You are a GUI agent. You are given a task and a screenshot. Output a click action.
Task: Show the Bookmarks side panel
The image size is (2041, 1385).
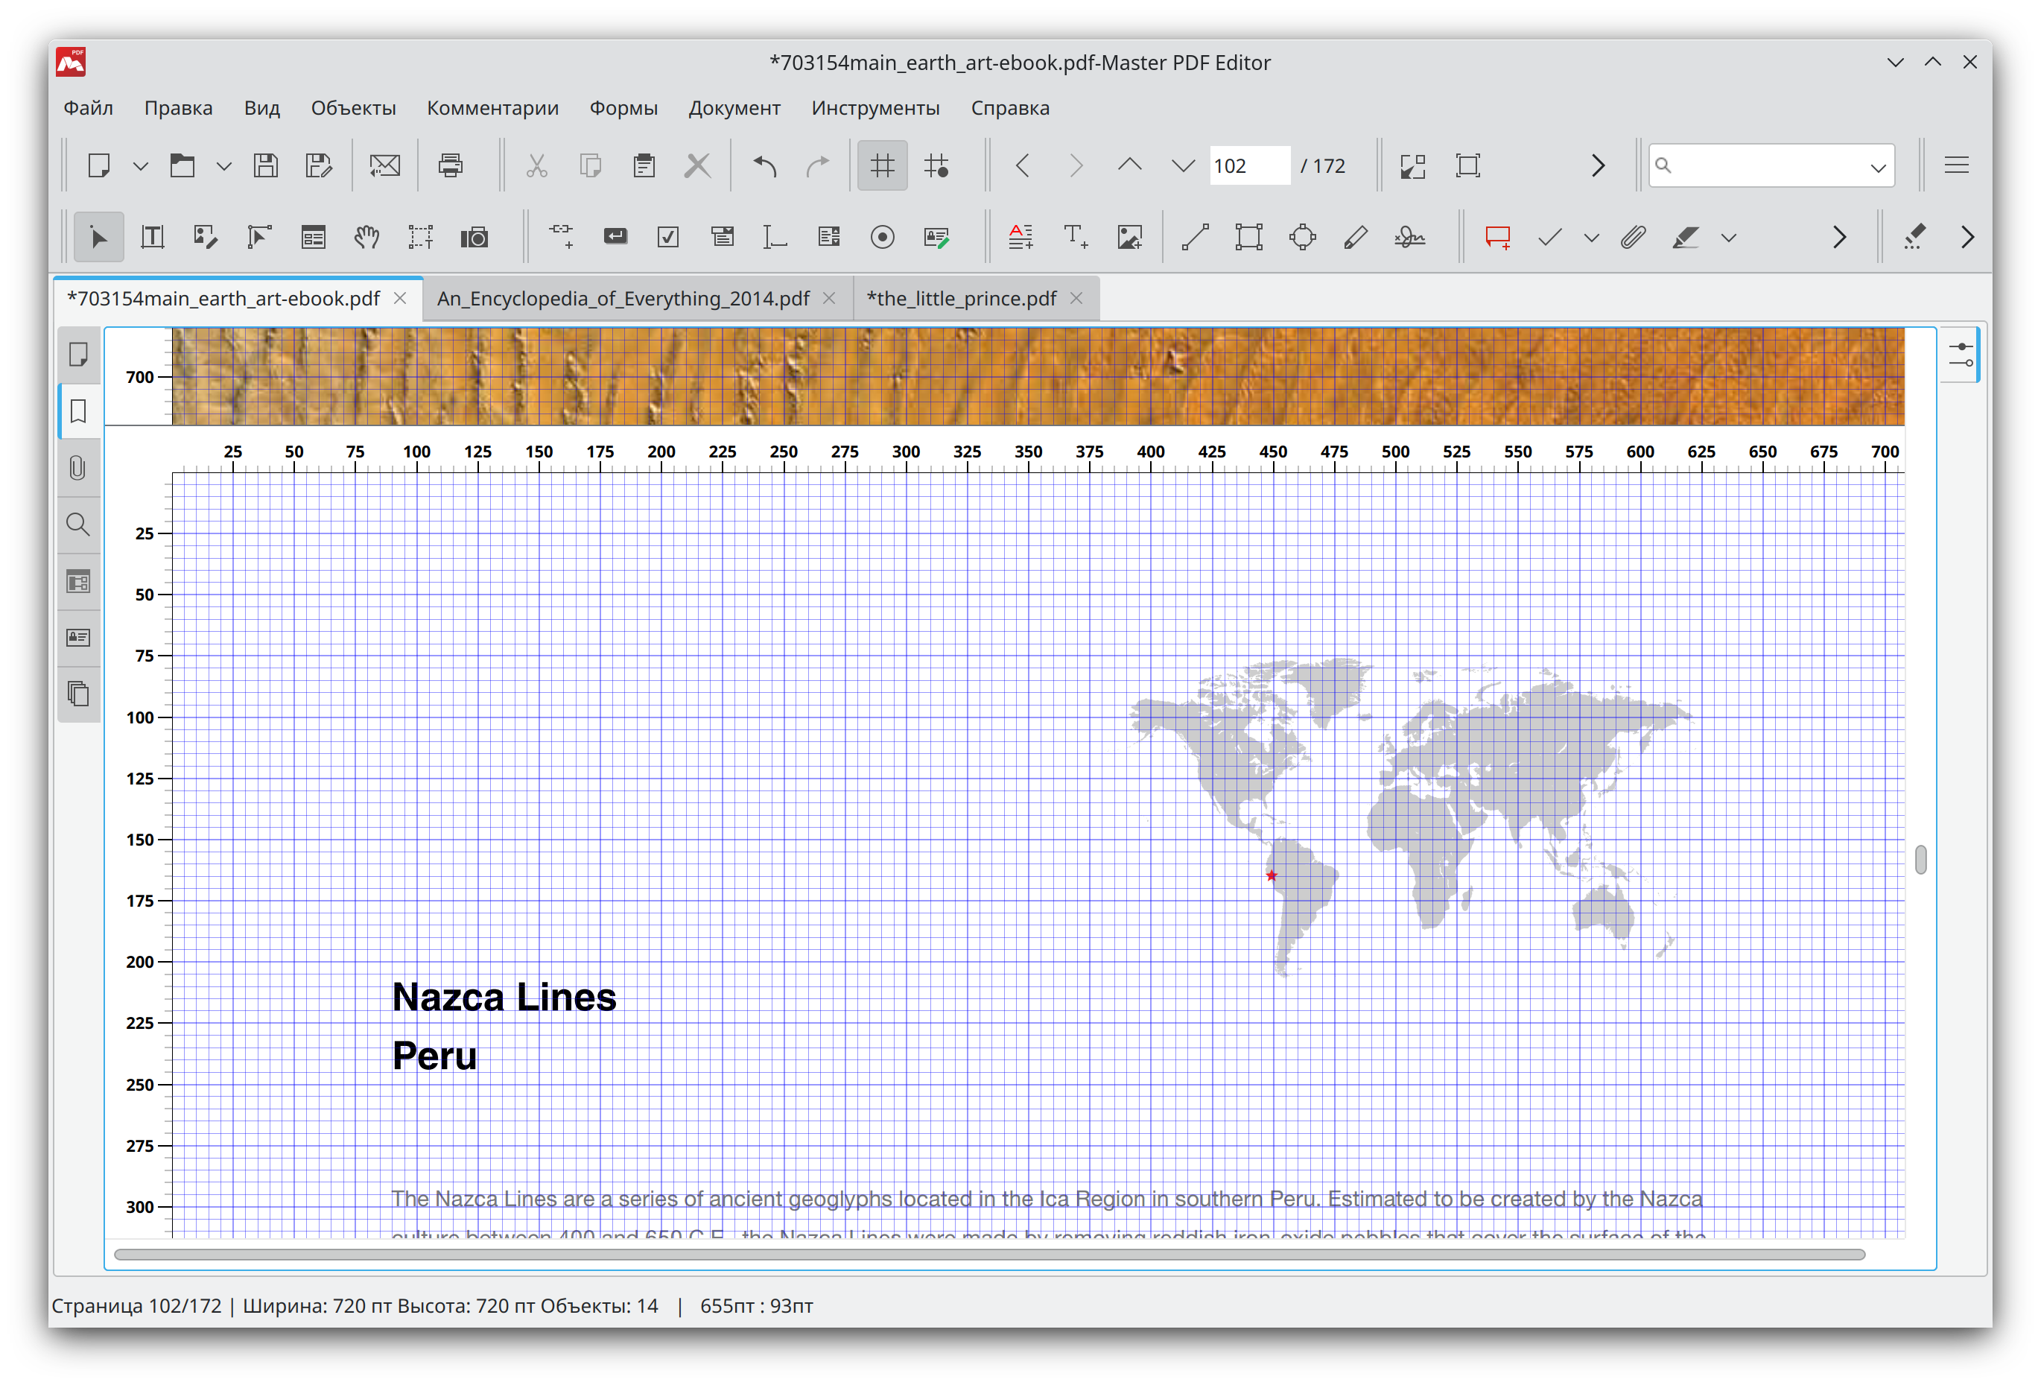click(x=78, y=411)
